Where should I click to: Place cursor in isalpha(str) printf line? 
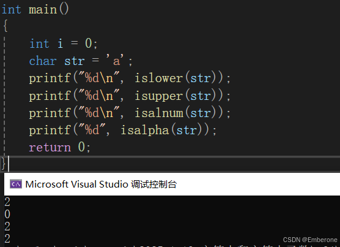tap(122, 130)
